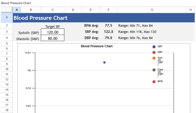Select column H header
The image size is (196, 113).
(x=191, y=10)
